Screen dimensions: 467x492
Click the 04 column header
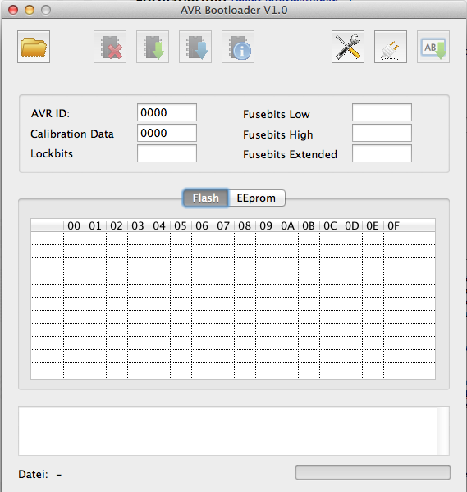click(x=159, y=225)
